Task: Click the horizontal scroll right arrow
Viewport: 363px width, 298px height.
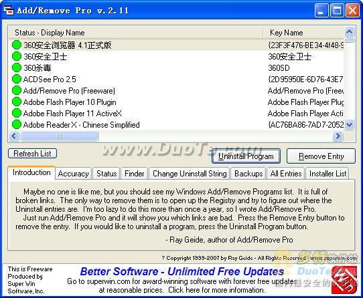Action: click(338, 136)
